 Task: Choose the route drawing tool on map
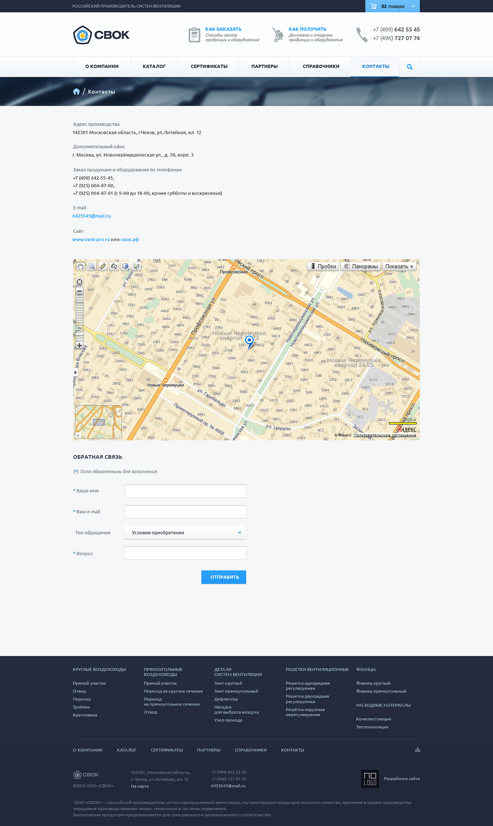(114, 266)
